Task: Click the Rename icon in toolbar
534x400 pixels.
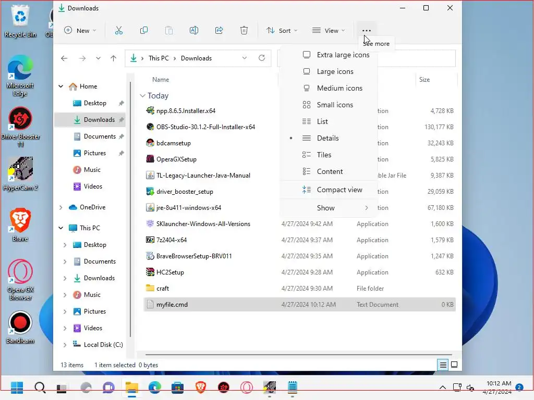Action: coord(194,31)
